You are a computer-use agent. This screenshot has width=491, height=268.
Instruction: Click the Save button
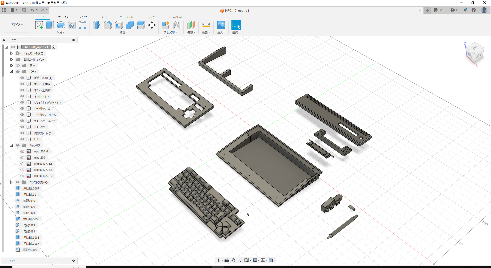(24, 10)
